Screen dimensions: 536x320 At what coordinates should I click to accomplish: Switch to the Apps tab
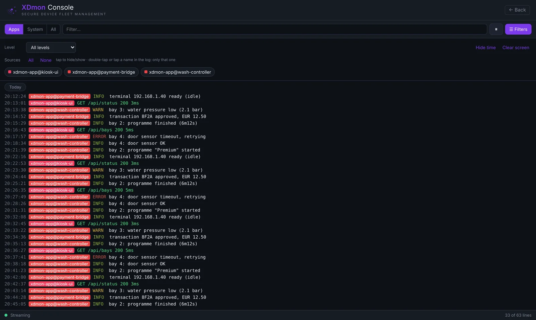(x=14, y=29)
